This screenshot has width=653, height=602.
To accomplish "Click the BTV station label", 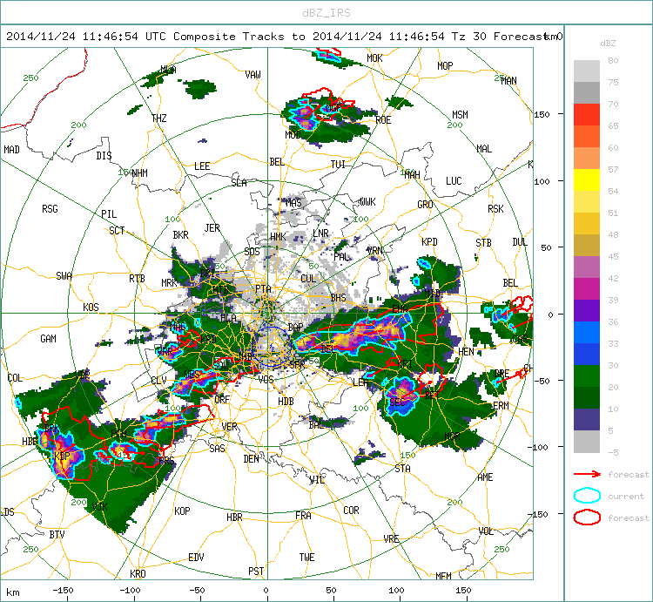I will (57, 535).
